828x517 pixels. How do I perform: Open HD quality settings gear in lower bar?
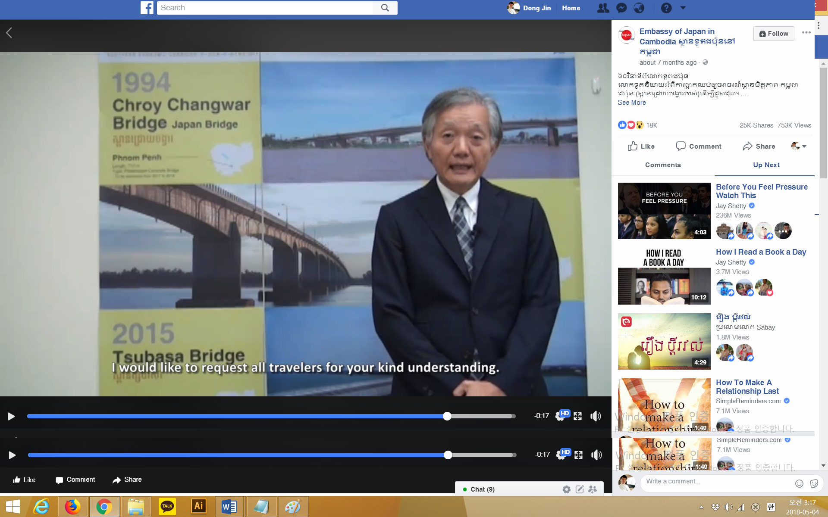(x=563, y=454)
